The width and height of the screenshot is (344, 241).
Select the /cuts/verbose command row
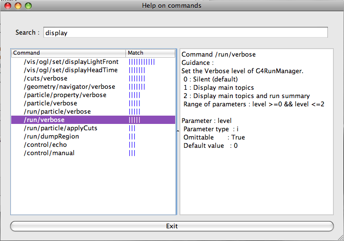tap(45, 78)
